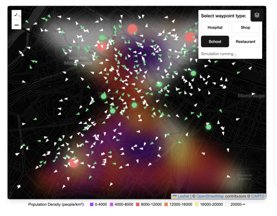Click the pink 4000-8000 density swatch
Viewport: 277px width, 216px height.
(x=112, y=204)
